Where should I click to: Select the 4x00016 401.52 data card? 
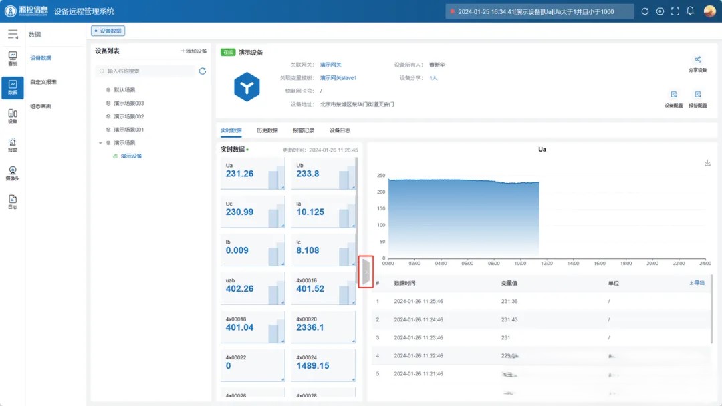(x=324, y=289)
